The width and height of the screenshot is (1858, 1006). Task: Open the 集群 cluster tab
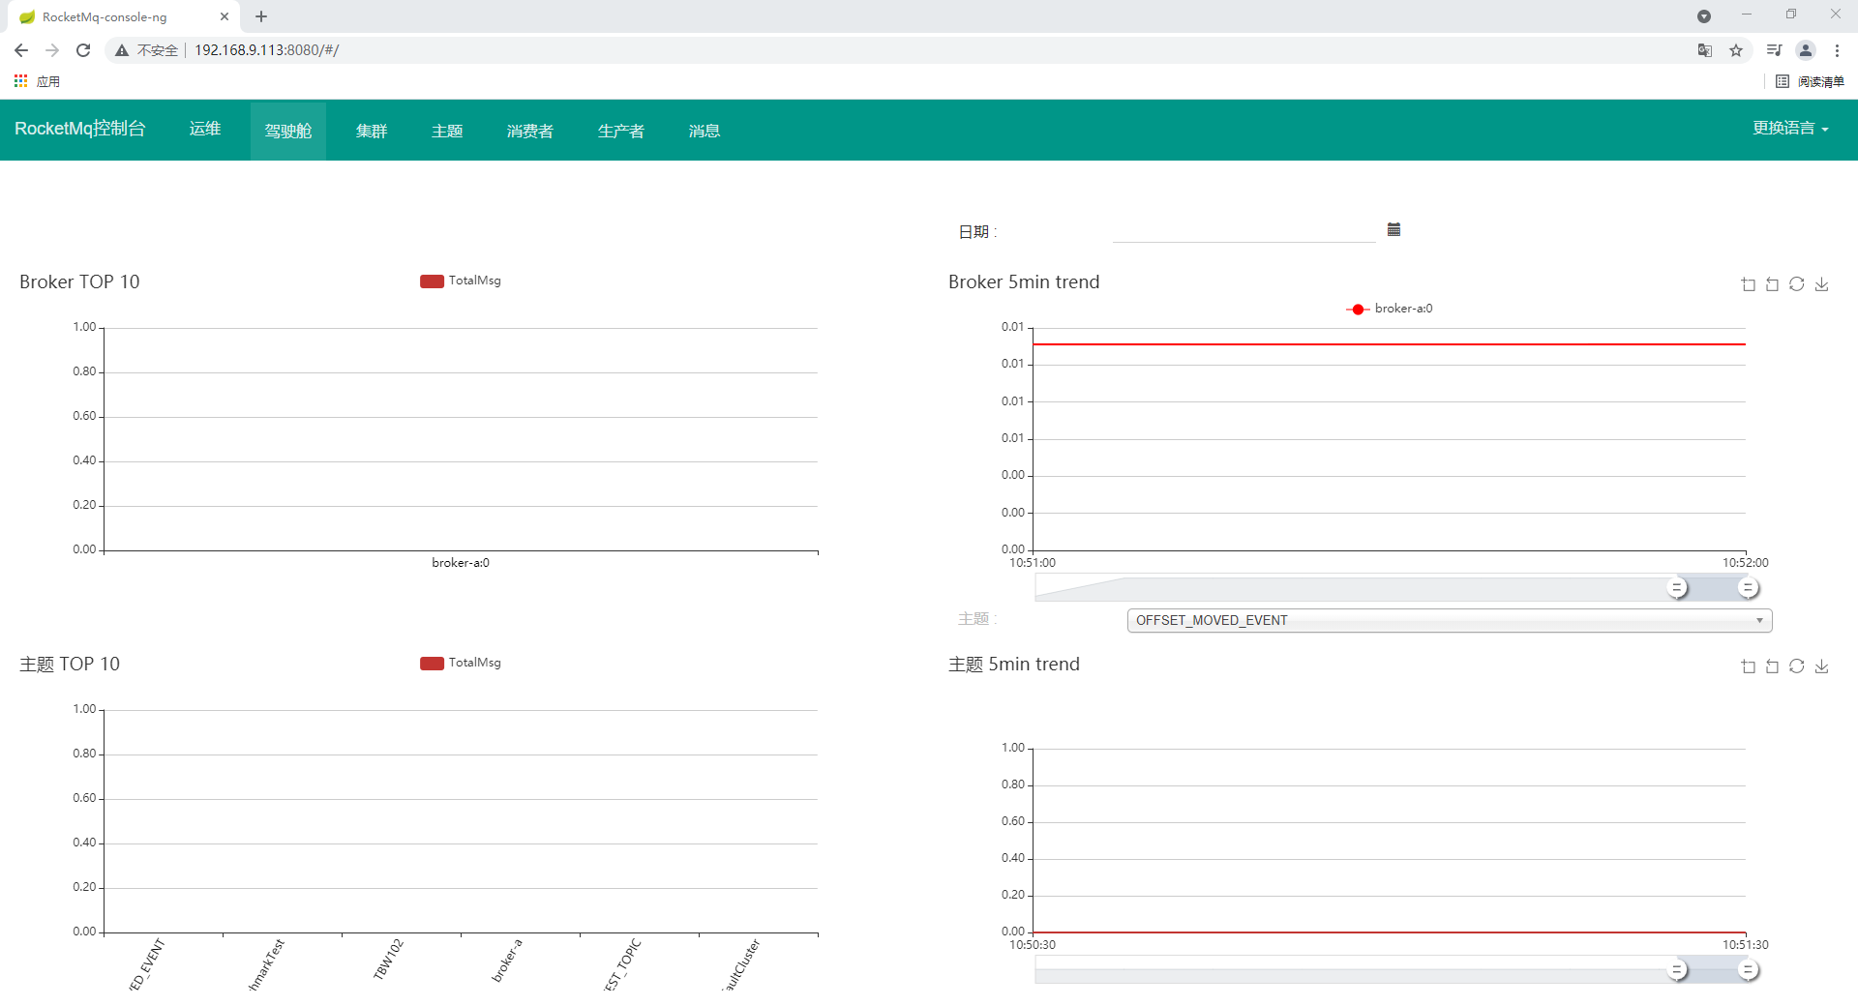point(372,131)
